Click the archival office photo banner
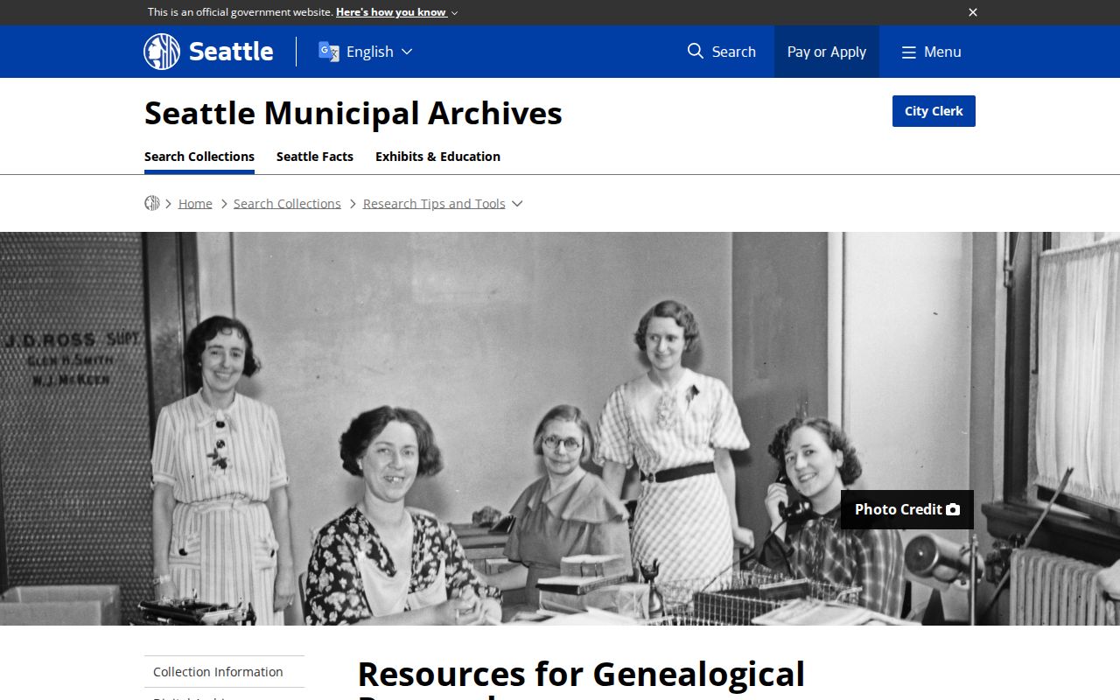This screenshot has height=700, width=1120. 560,429
